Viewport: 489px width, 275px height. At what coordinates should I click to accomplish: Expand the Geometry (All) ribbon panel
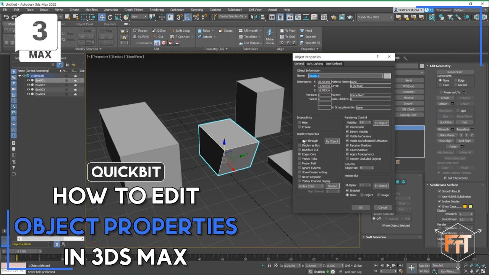pos(216,49)
